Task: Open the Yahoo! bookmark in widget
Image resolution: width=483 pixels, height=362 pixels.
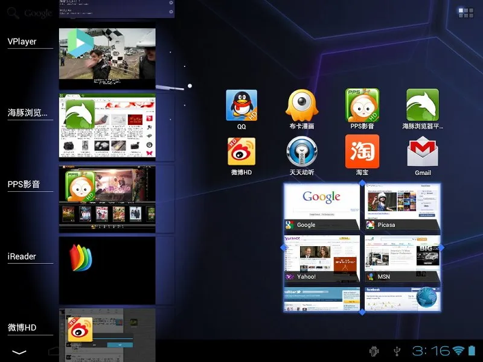Action: tap(322, 259)
